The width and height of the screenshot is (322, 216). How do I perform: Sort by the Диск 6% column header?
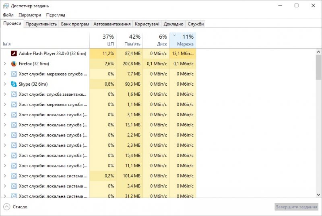[x=156, y=40]
